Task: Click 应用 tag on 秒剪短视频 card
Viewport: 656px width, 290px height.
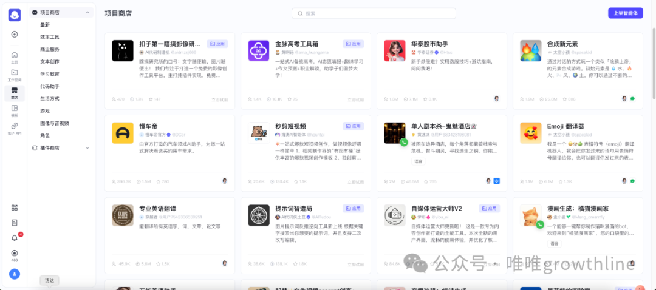Action: click(x=354, y=126)
